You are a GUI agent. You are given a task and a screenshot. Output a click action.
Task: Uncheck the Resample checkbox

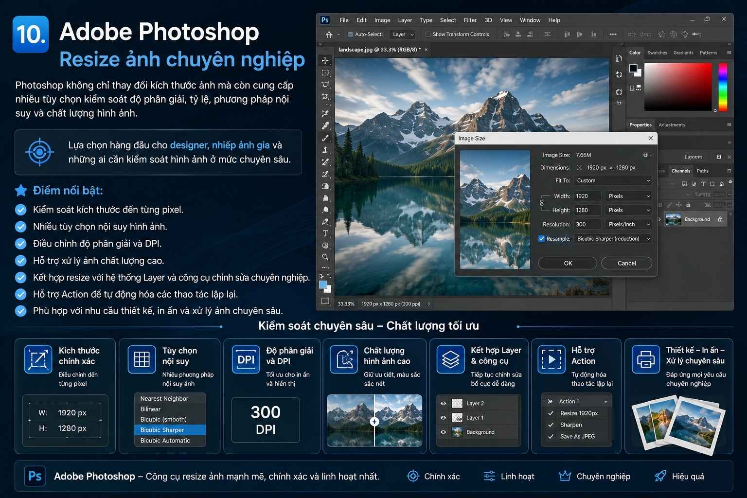[541, 239]
